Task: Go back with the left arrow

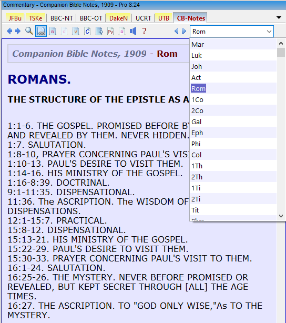Action: pyautogui.click(x=9, y=31)
